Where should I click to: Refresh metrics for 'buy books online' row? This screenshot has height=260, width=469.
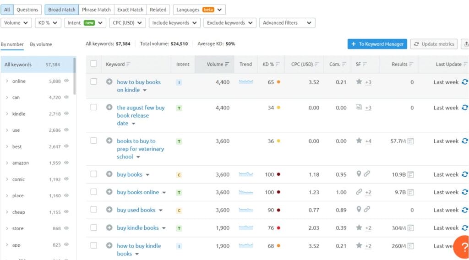(464, 192)
